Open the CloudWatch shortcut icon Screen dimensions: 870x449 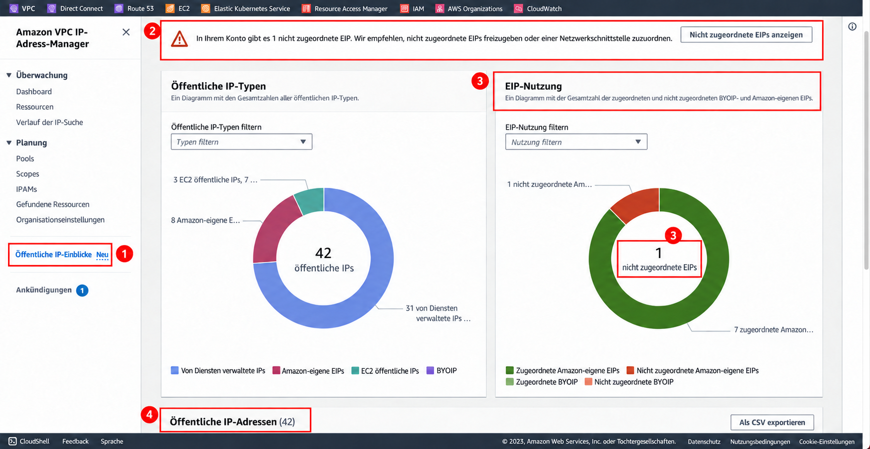click(x=519, y=8)
